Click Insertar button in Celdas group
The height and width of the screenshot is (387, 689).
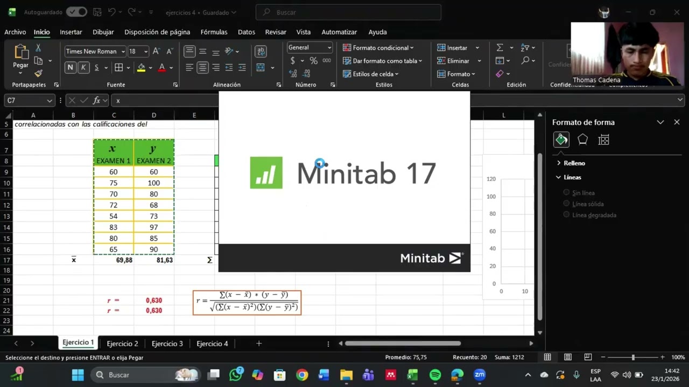[x=452, y=48]
